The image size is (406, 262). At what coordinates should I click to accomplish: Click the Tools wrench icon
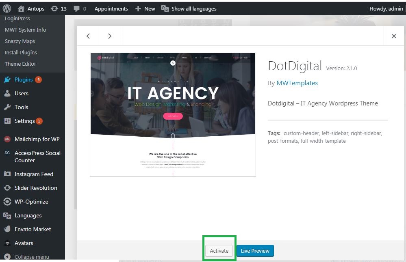point(7,107)
